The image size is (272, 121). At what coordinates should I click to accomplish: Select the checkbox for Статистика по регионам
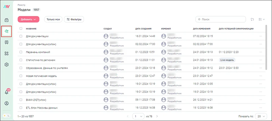pyautogui.click(x=21, y=60)
